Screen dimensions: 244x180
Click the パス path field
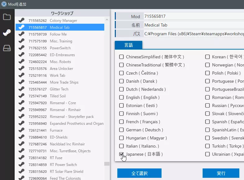tap(194, 34)
